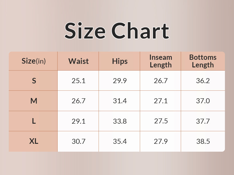The width and height of the screenshot is (234, 175).
Task: Select the Inseam Length column header
Action: [x=161, y=61]
